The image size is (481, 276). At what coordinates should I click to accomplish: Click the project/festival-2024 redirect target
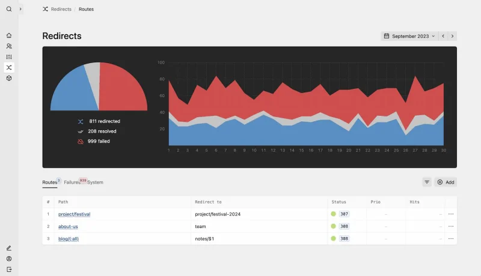218,214
